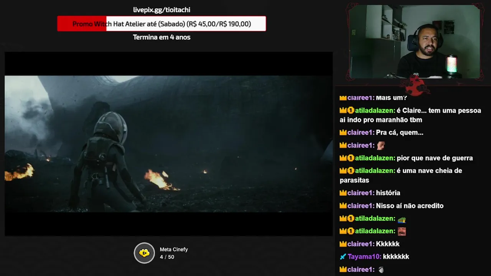Click chat message 'Pra cá, quem...'
Screen dimensions: 491x276
tap(400, 133)
